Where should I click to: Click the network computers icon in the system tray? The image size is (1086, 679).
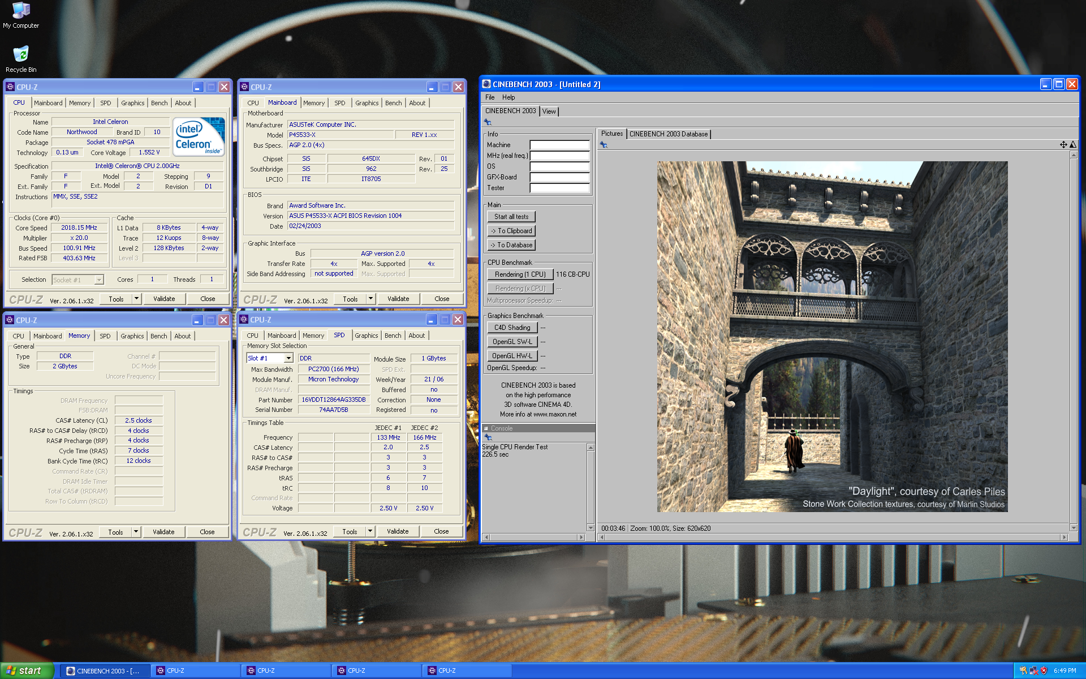click(1033, 671)
